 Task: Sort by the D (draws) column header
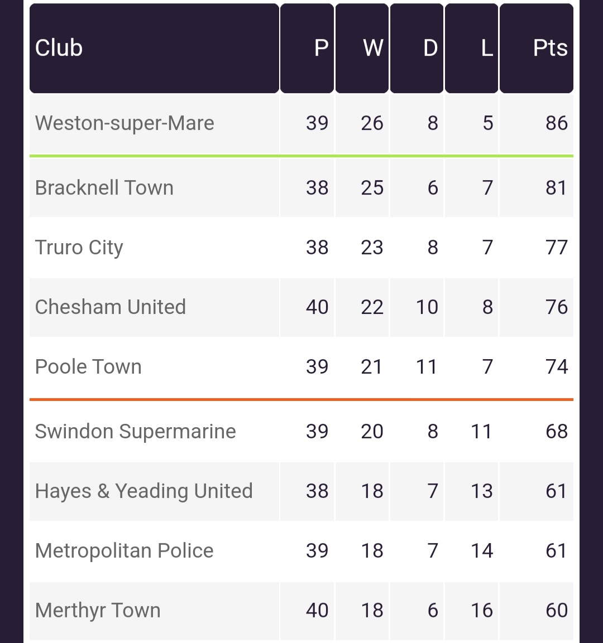point(417,49)
